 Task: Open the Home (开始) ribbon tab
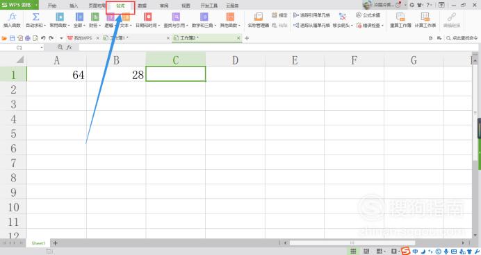click(x=52, y=6)
